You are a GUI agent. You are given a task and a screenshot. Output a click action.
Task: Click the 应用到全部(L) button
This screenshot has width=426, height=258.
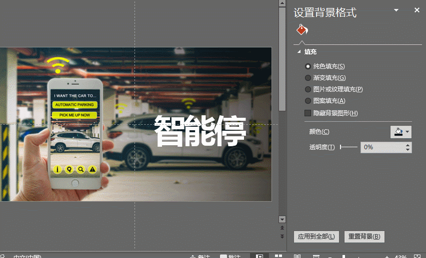point(316,237)
